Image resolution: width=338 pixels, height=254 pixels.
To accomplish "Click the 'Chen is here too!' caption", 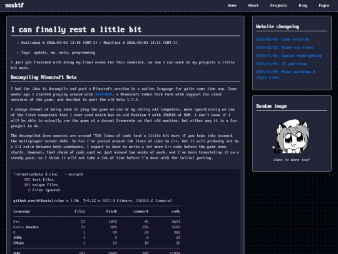I will pos(292,160).
